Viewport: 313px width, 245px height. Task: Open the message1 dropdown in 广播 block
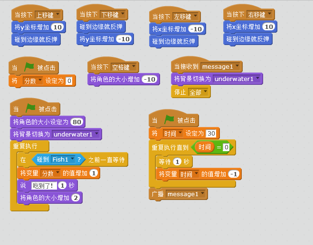186,194
